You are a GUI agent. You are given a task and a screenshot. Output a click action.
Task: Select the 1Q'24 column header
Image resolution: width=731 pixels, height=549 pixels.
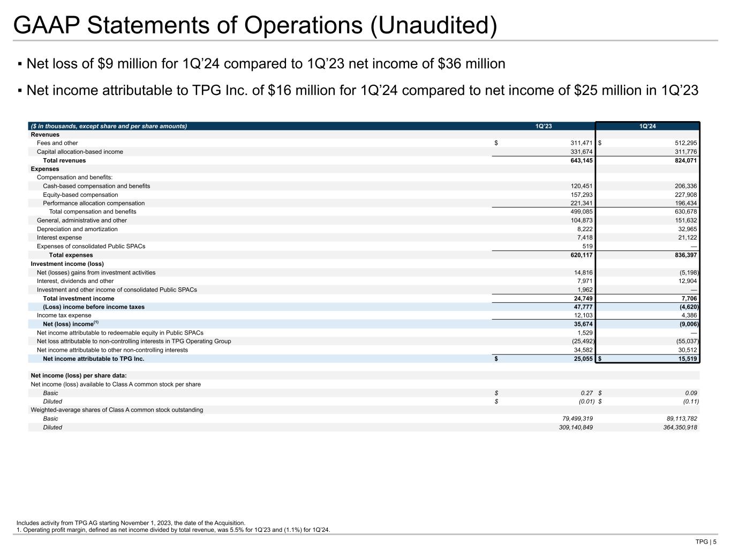[647, 127]
